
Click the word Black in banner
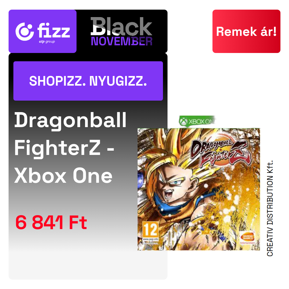pyautogui.click(x=121, y=26)
